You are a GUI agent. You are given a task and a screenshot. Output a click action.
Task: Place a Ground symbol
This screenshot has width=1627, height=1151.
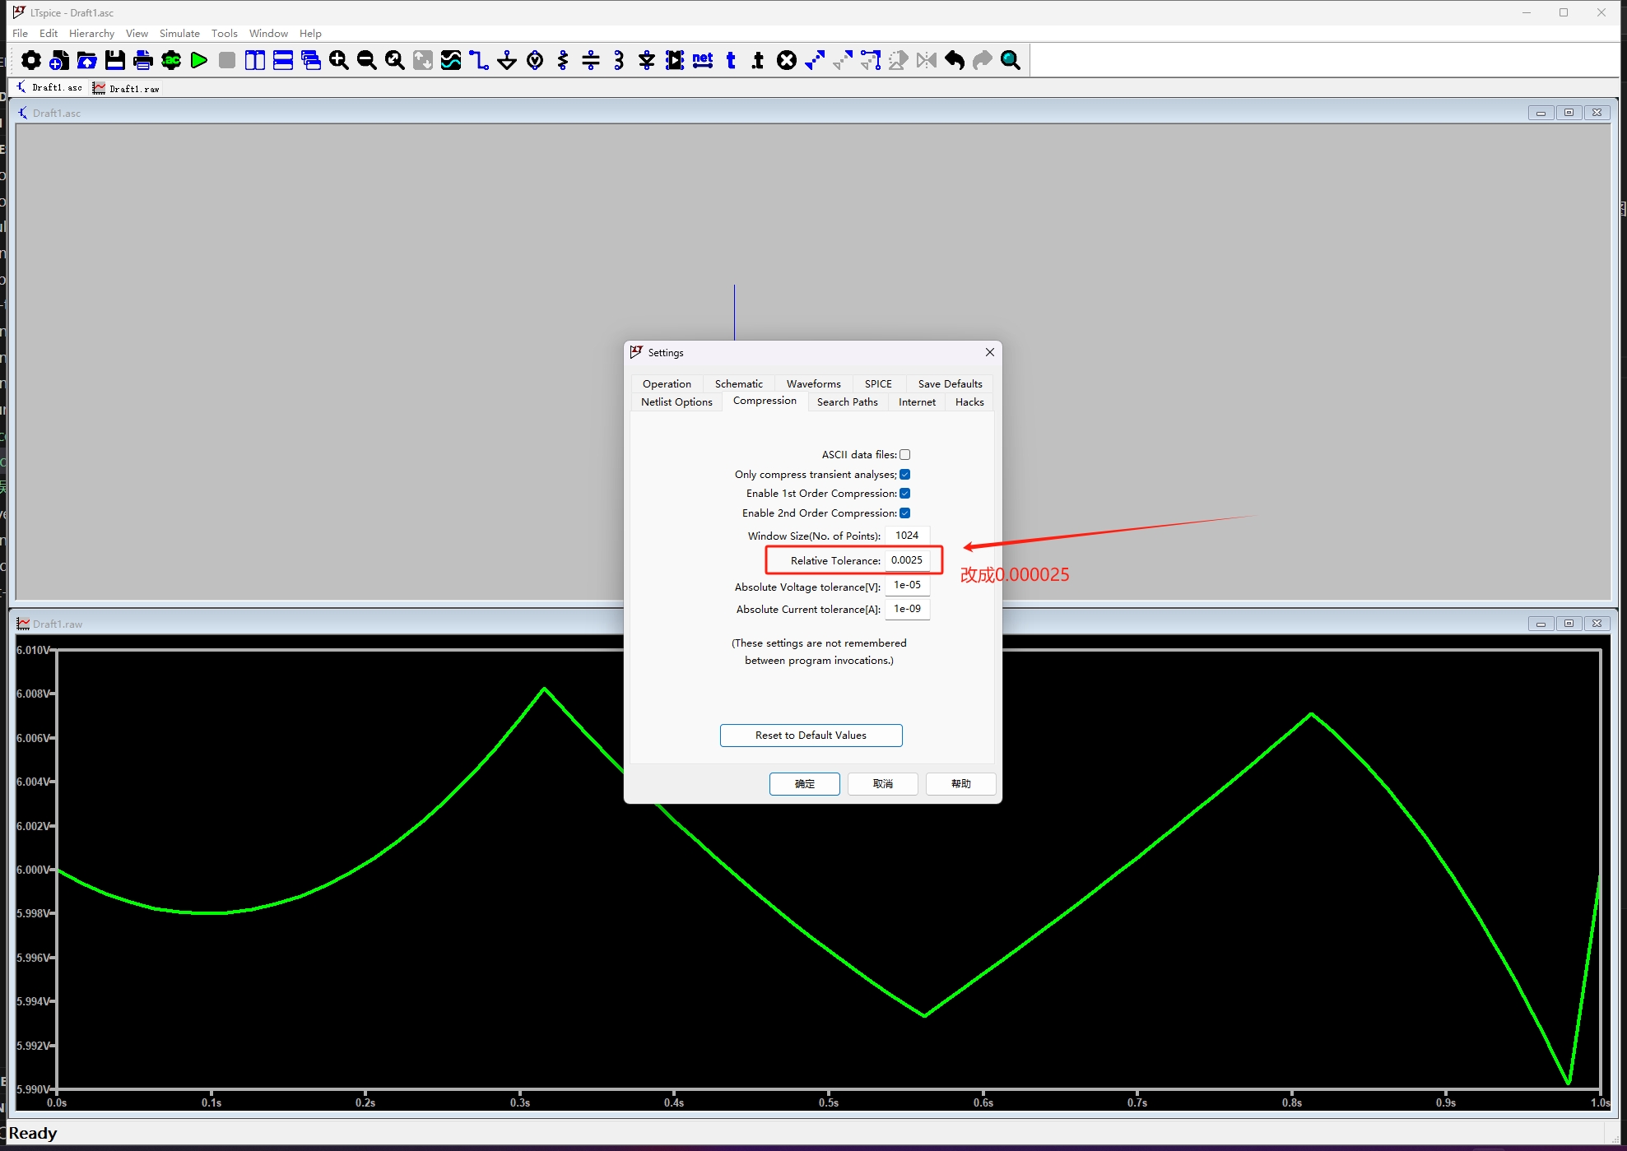[507, 60]
